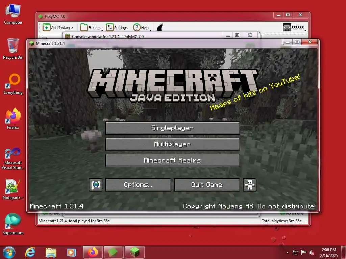Click 'Minecraft 1.21.4, total played for 3m 36s' status
Image resolution: width=346 pixels, height=259 pixels.
[74, 221]
